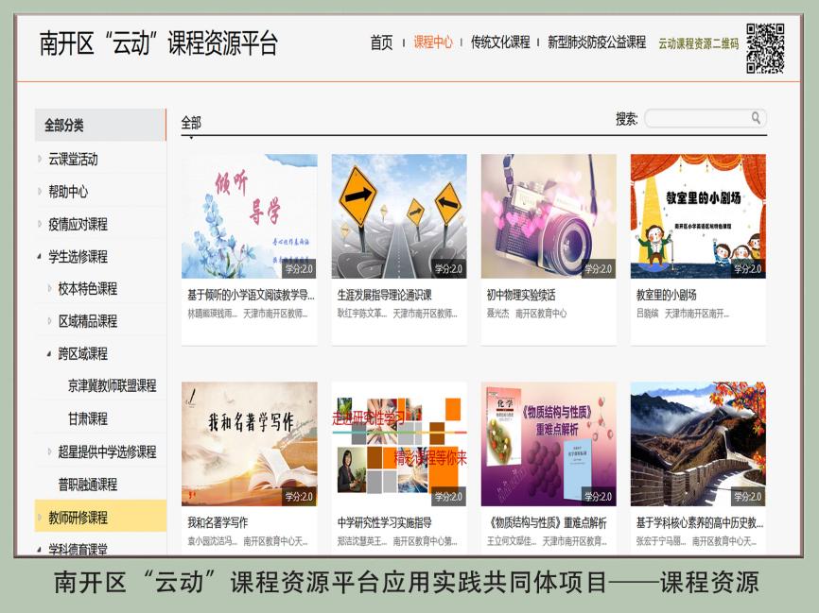This screenshot has width=819, height=613.
Task: Click the search magnifier icon
Action: (x=756, y=118)
